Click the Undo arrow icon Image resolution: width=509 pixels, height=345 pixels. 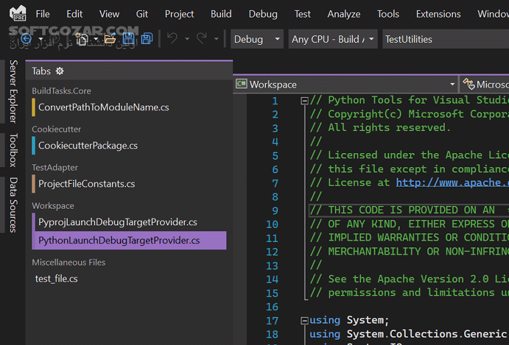[x=172, y=39]
